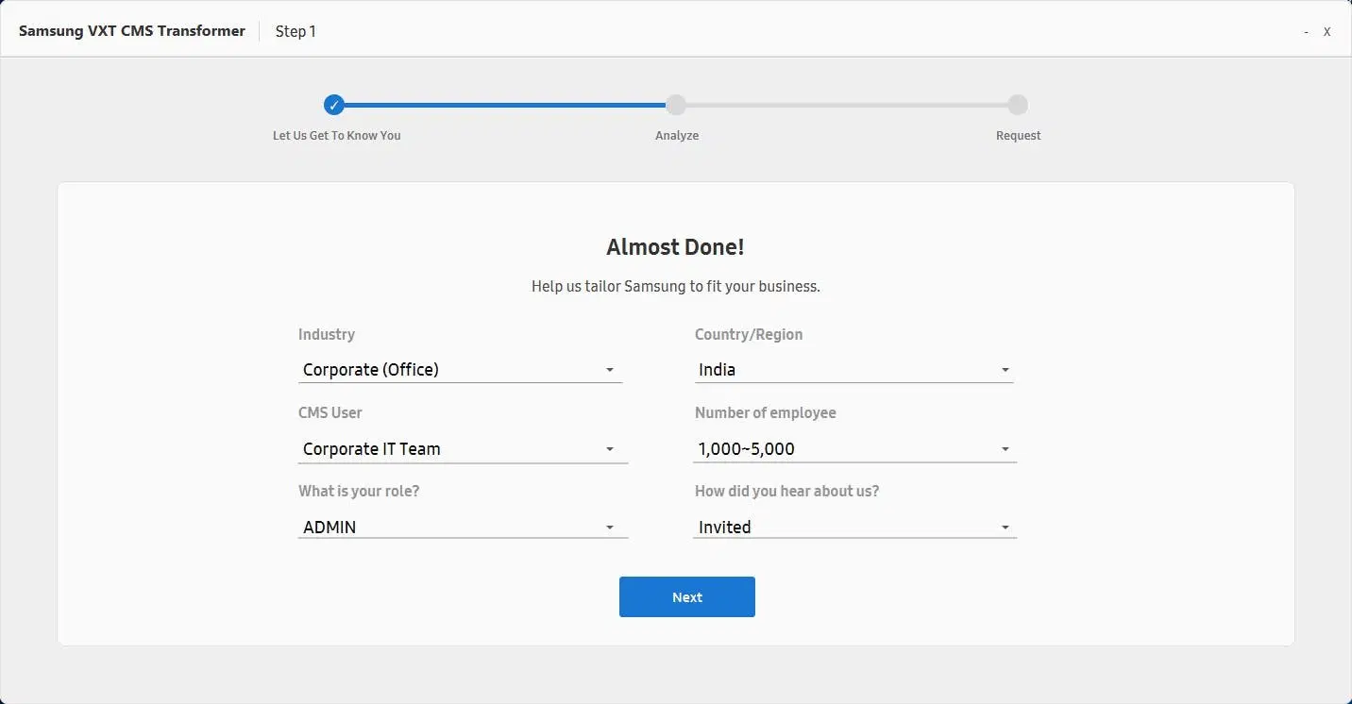Open the Industry dropdown showing Corporate (Office)
1352x704 pixels.
coord(460,370)
